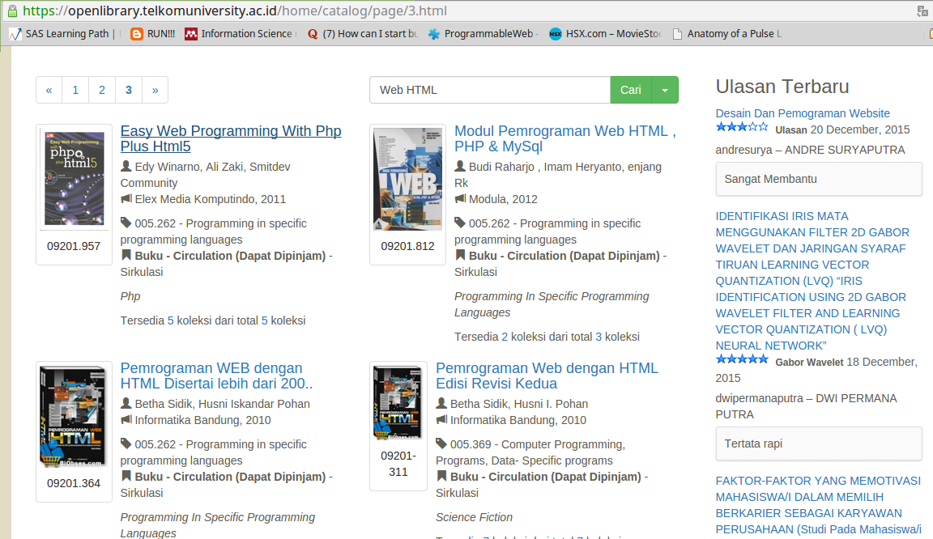Click the 09201.812 catalog code
Image resolution: width=933 pixels, height=539 pixels.
pos(407,246)
